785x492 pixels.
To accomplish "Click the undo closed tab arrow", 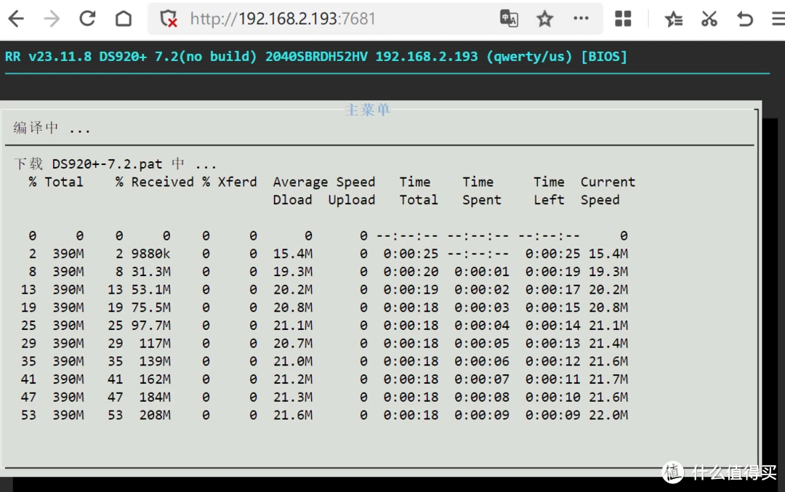I will pyautogui.click(x=745, y=19).
